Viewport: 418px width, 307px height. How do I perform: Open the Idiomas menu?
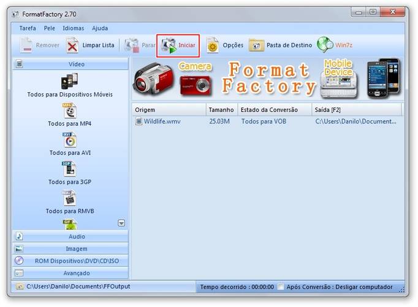point(74,28)
